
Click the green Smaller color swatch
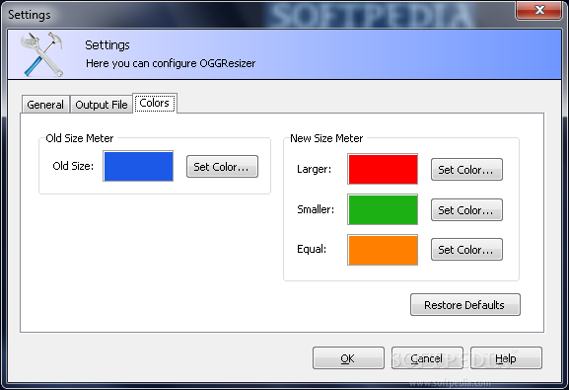coord(383,209)
